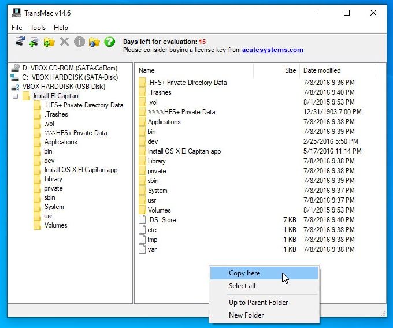Click the open disk image toolbar icon

(x=20, y=42)
